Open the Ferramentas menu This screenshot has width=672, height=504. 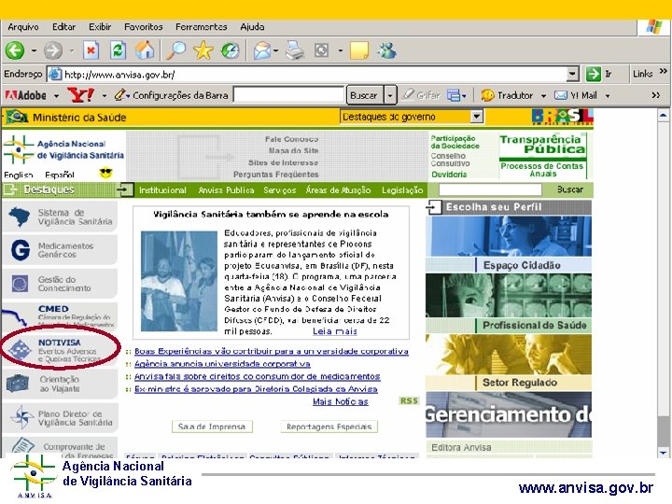click(x=201, y=26)
